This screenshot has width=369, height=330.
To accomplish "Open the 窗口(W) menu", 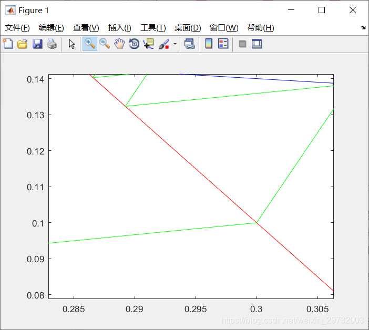I will (224, 28).
